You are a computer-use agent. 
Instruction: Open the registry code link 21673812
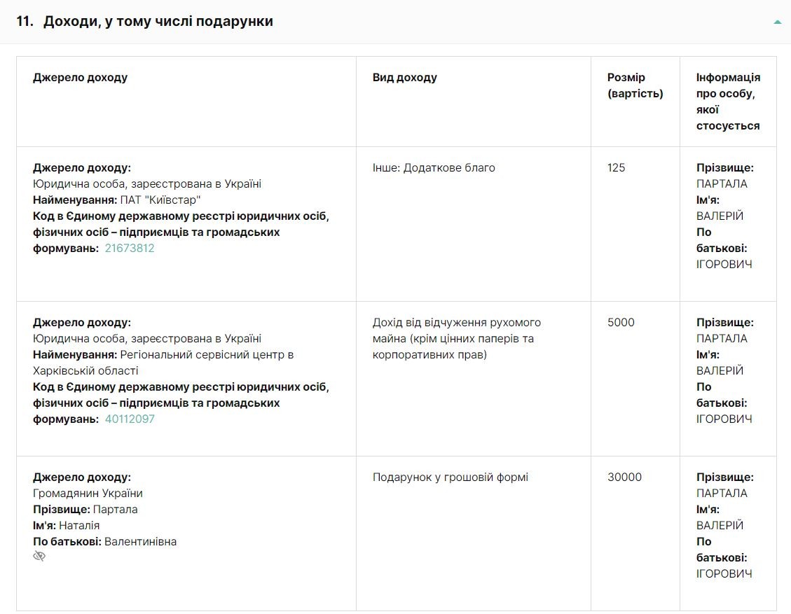(130, 248)
